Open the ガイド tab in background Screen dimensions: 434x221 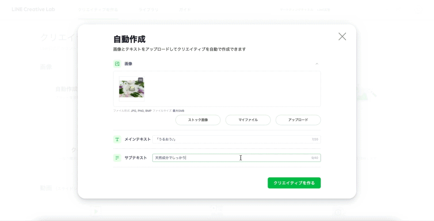184,9
